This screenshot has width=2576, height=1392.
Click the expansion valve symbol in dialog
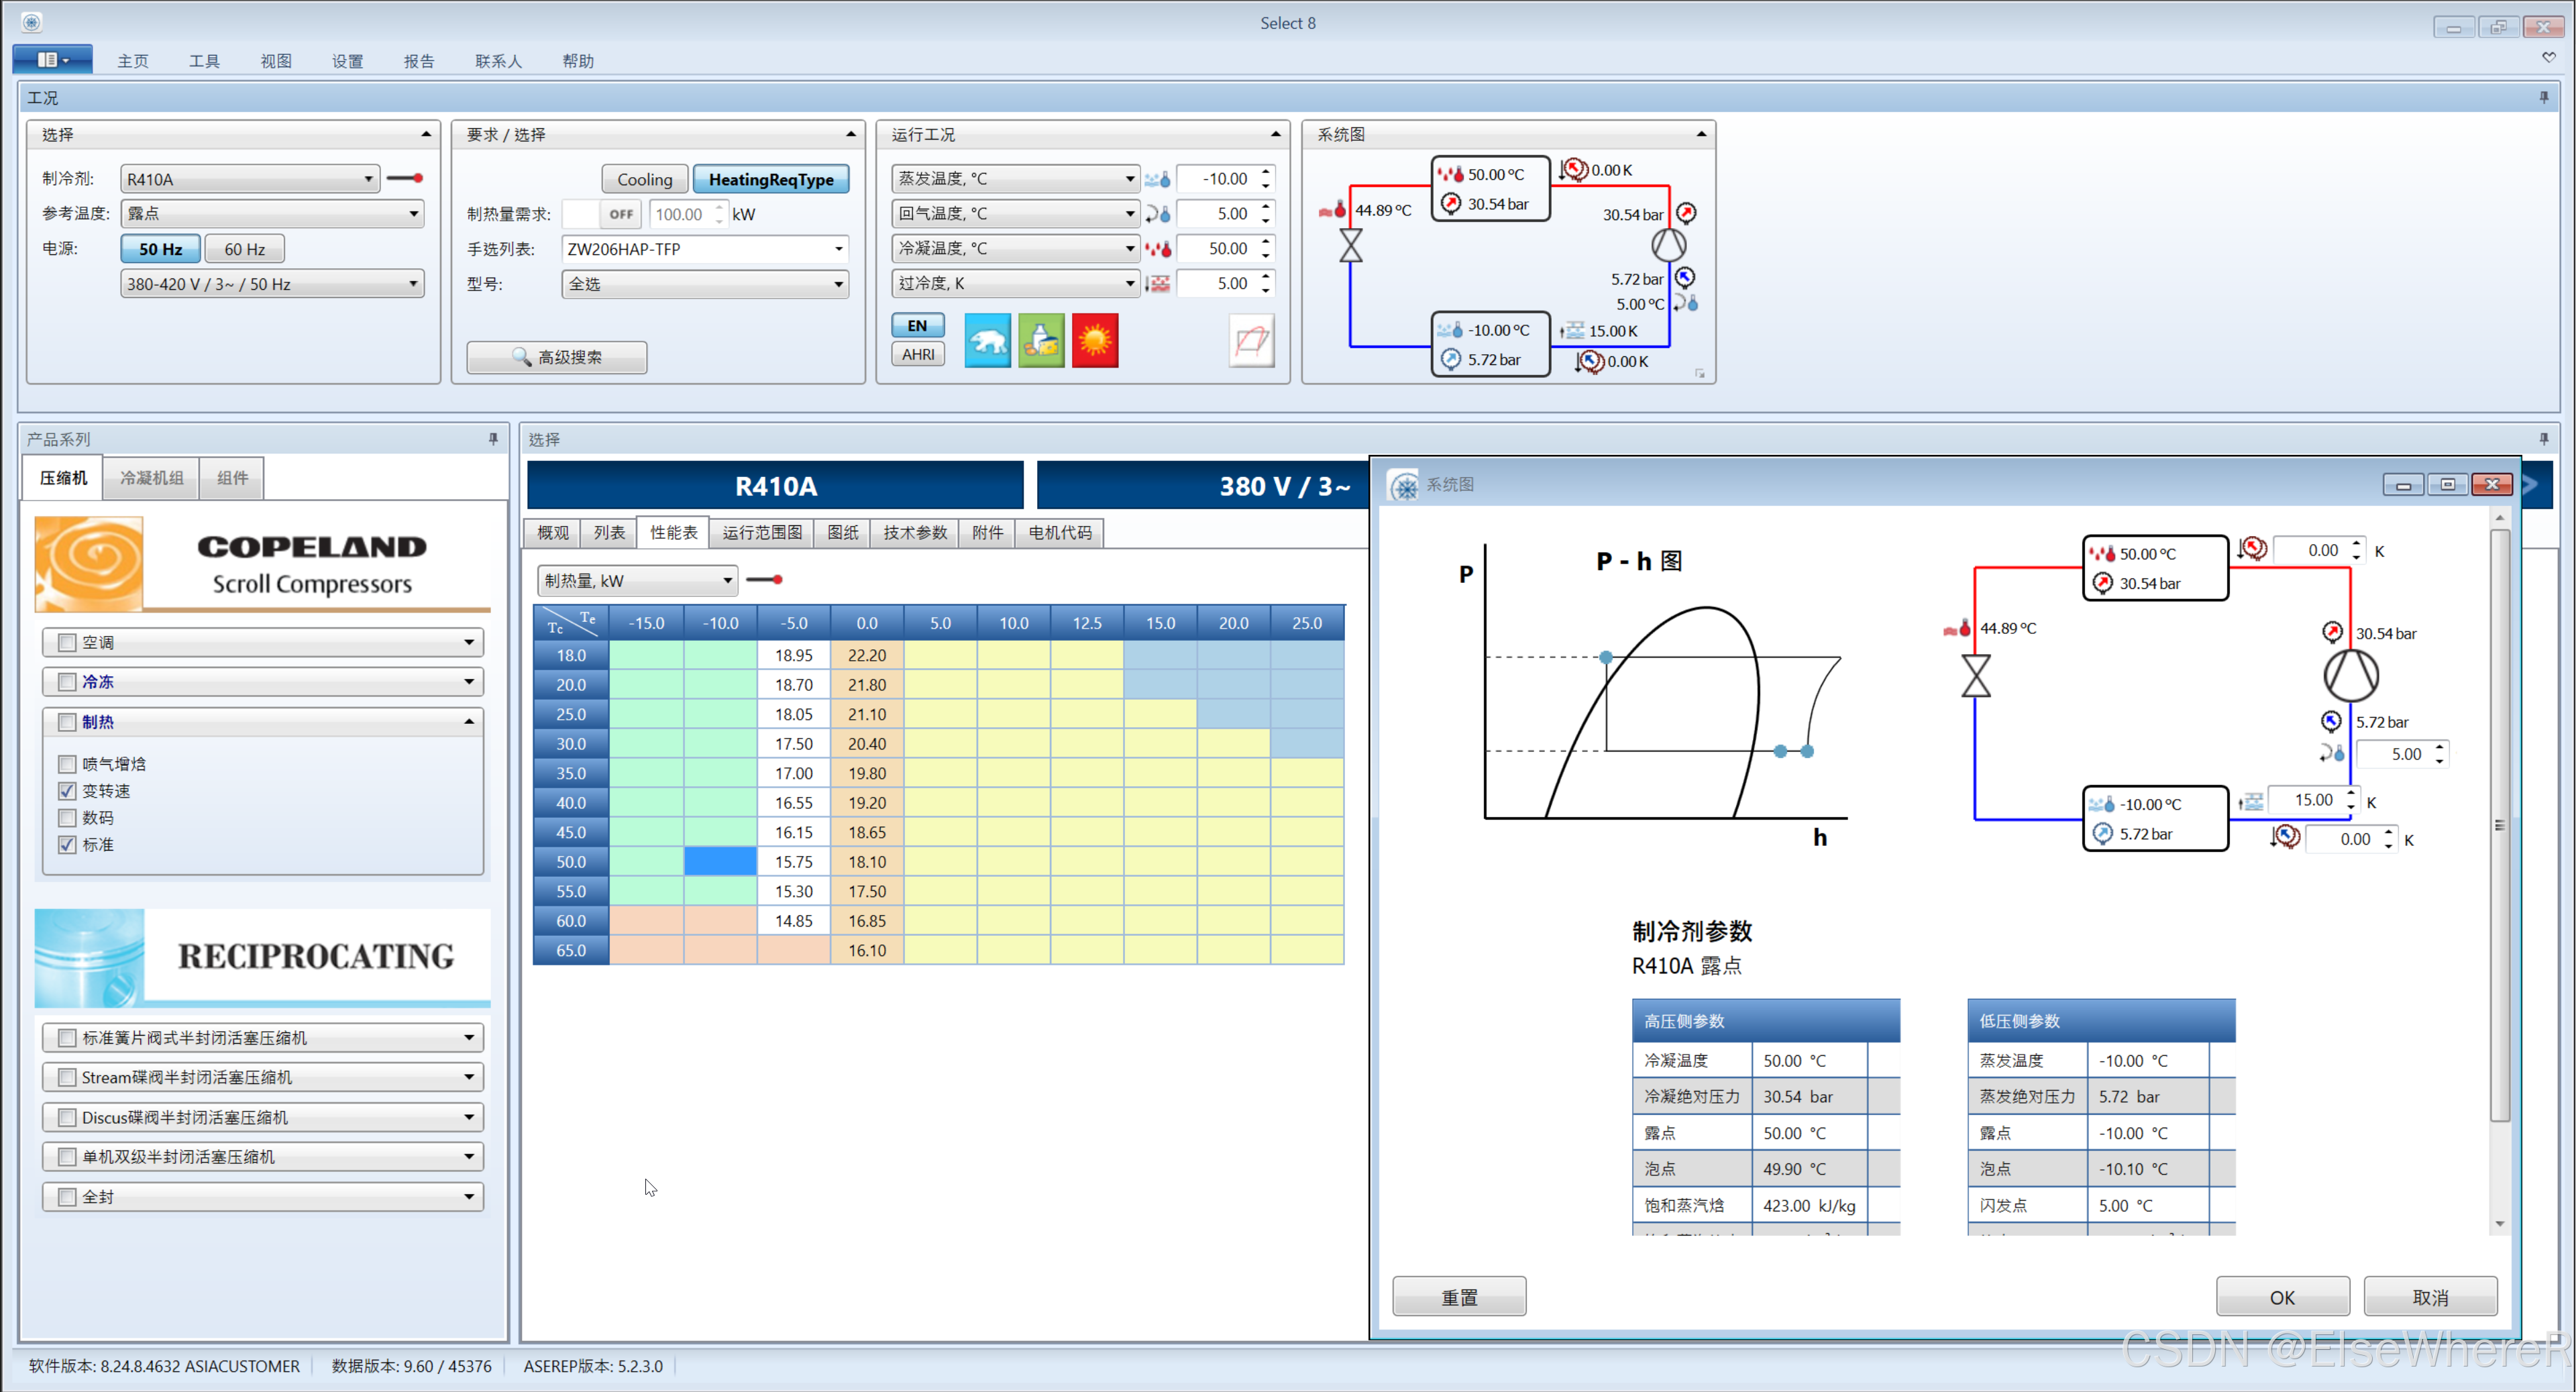[x=1976, y=676]
